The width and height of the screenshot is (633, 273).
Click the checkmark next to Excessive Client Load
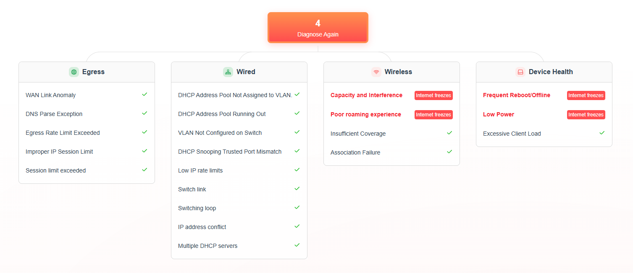602,133
